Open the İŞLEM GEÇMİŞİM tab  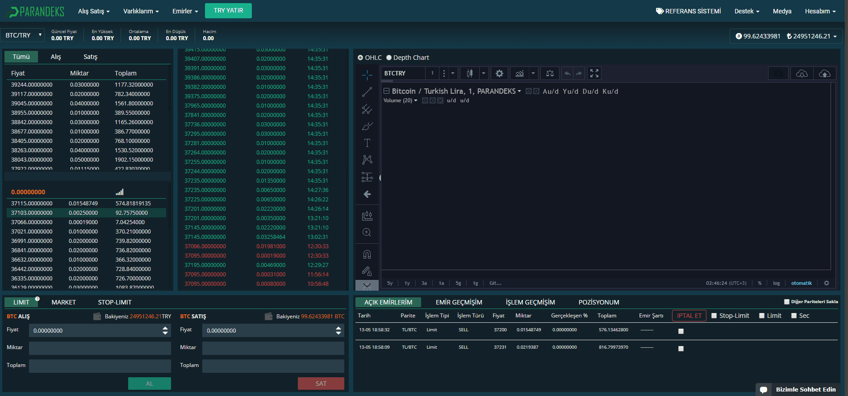(x=530, y=302)
